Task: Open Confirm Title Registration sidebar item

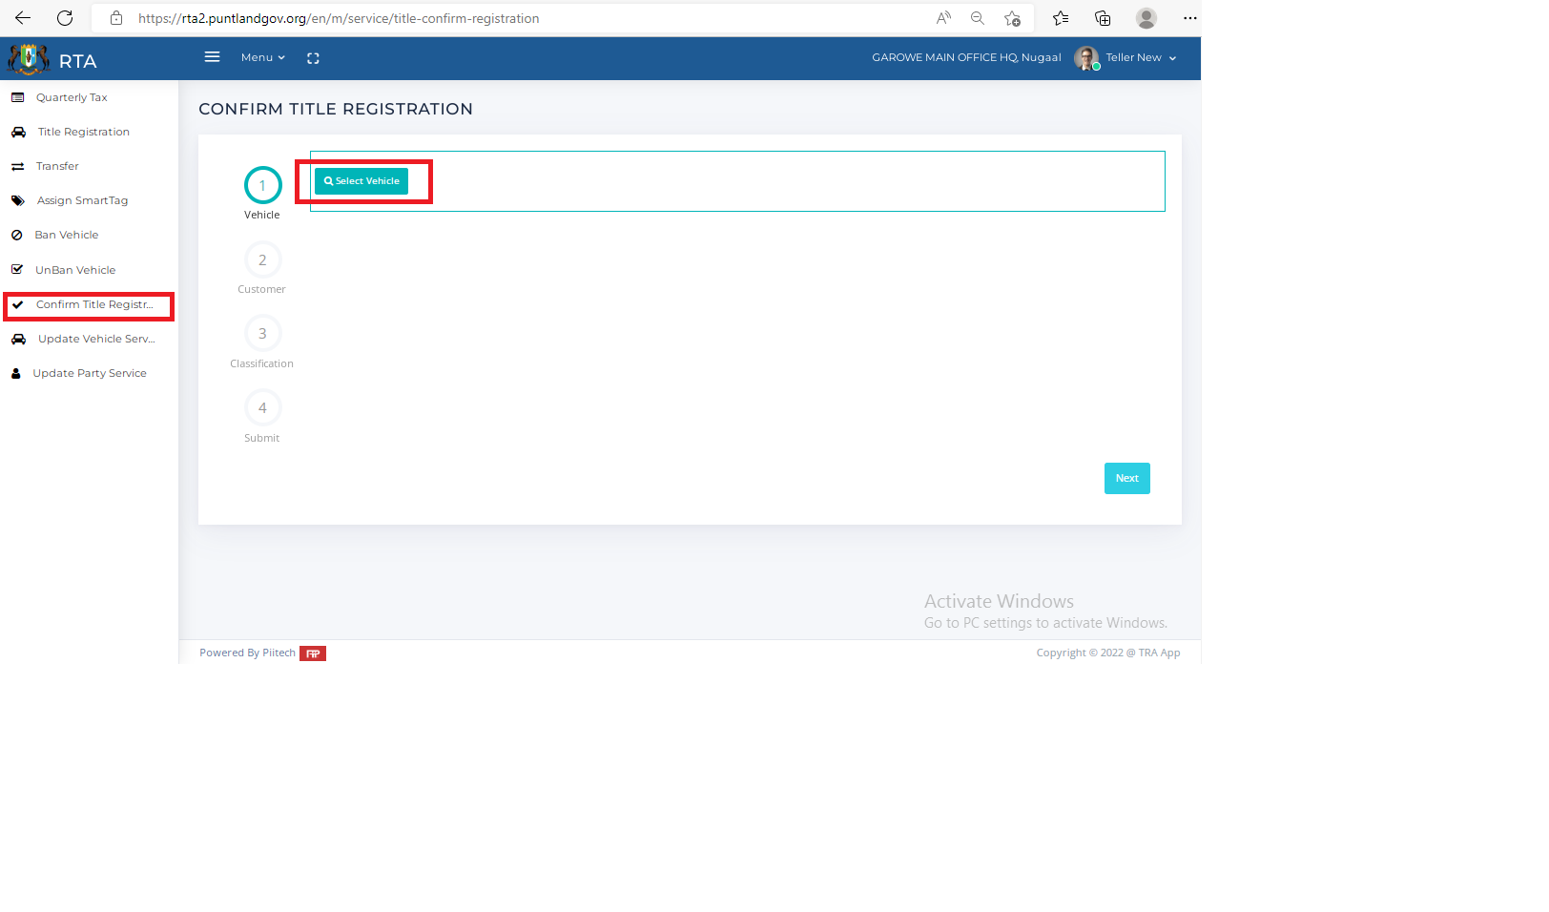Action: coord(89,305)
